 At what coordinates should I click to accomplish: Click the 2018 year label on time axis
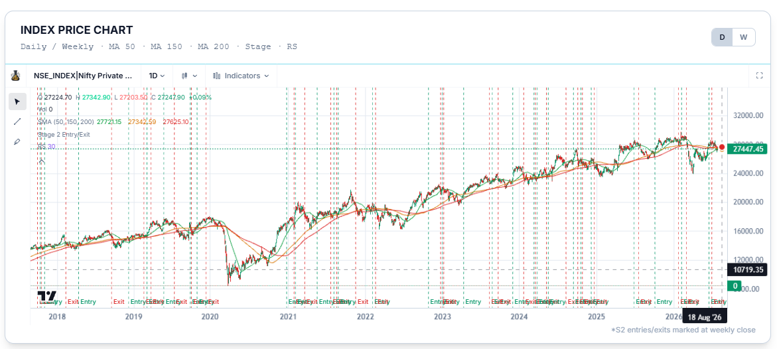58,316
